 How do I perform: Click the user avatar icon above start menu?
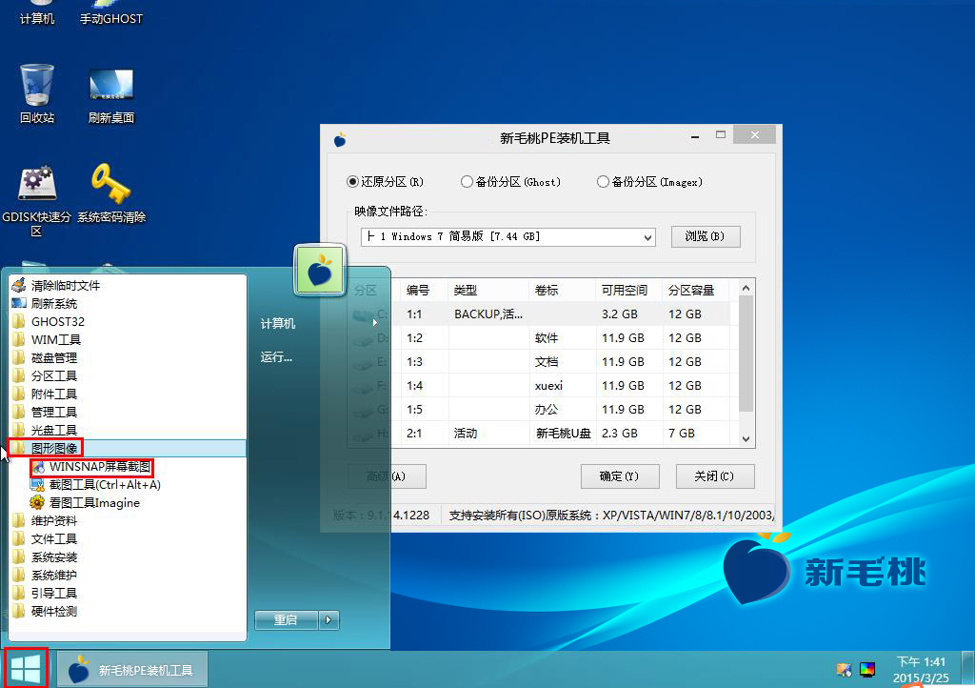320,270
